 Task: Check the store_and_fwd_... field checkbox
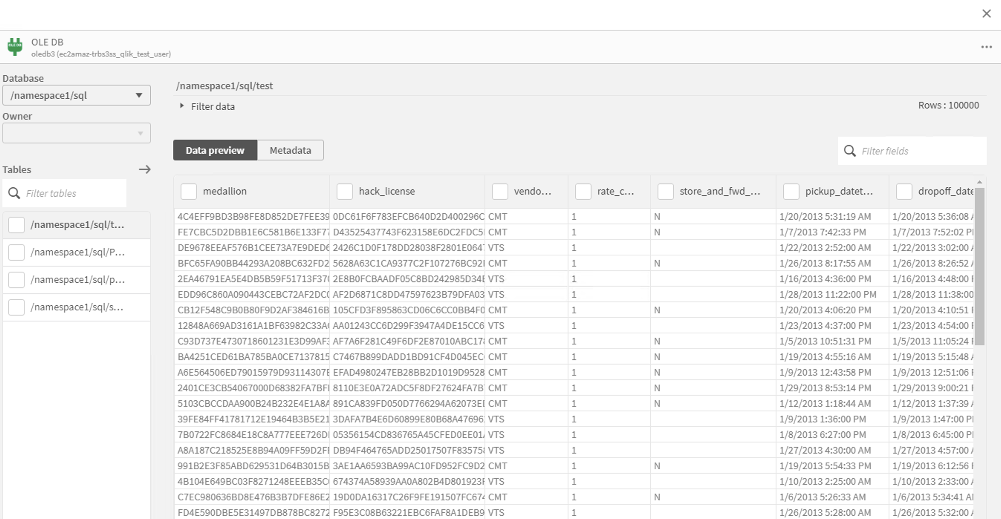pyautogui.click(x=665, y=191)
